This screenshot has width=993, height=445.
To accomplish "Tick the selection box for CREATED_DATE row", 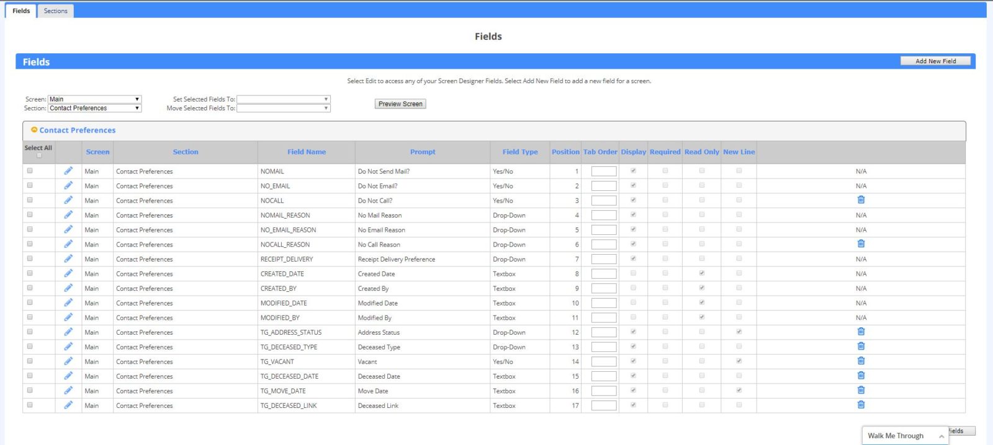I will tap(30, 273).
